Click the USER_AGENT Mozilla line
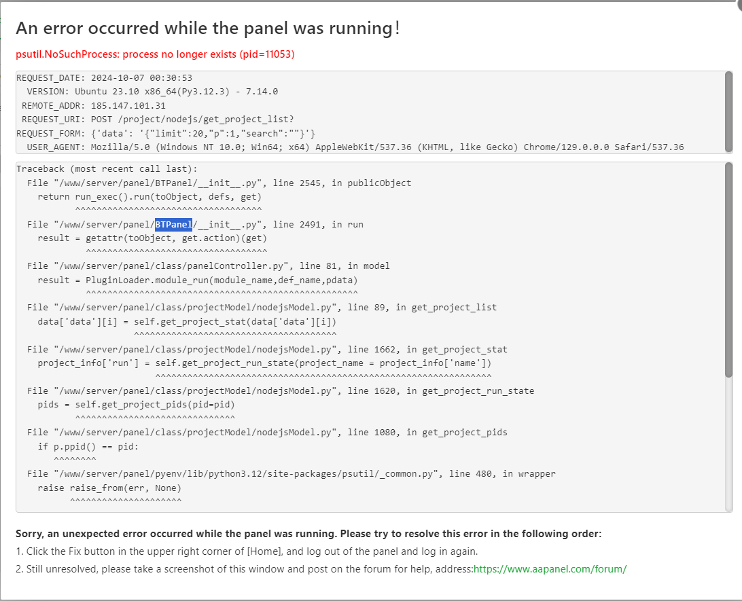Screen dimensions: 742x601 click(x=350, y=147)
